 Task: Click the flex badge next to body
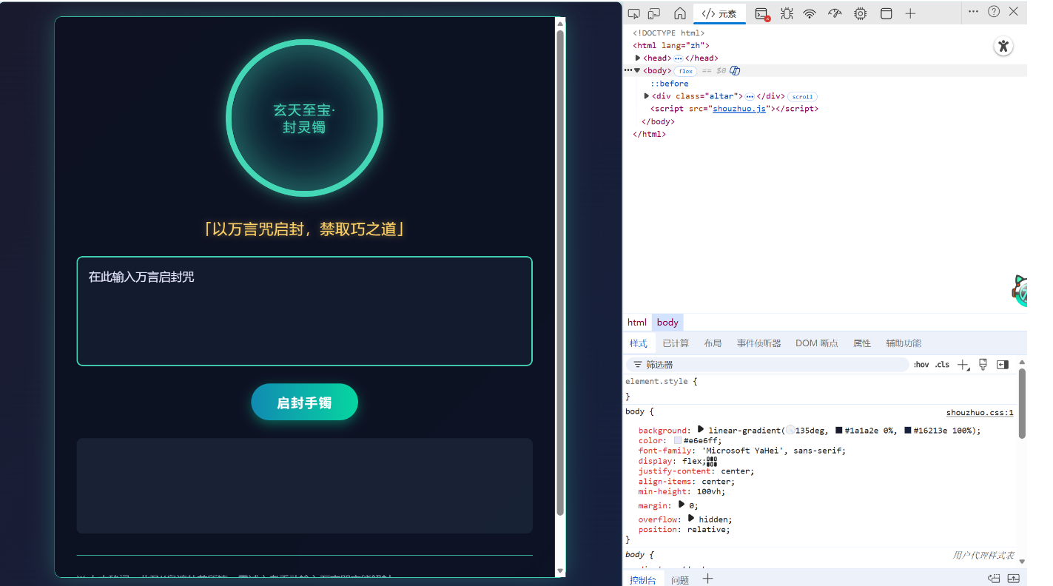(685, 70)
